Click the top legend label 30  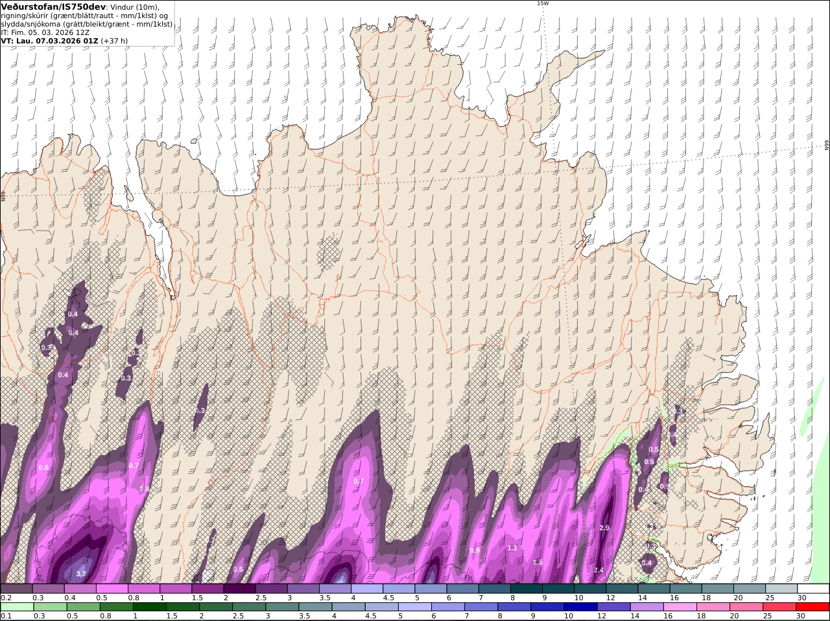pos(801,598)
